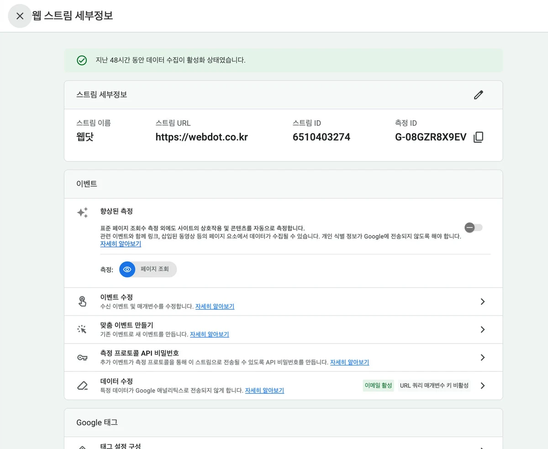Click the 향상된 측정 heading

pyautogui.click(x=116, y=211)
